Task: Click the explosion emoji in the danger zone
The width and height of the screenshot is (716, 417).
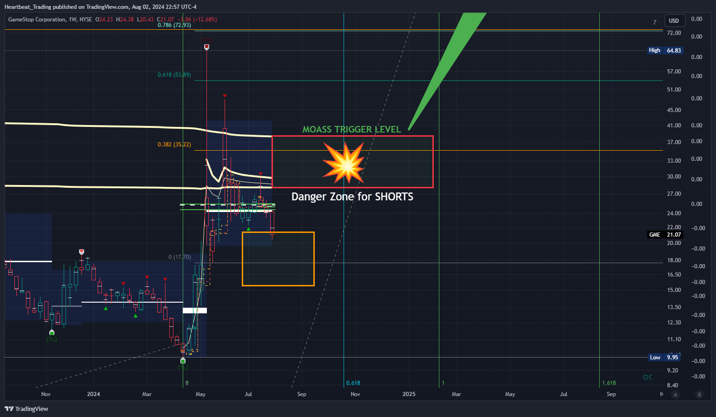Action: [344, 162]
